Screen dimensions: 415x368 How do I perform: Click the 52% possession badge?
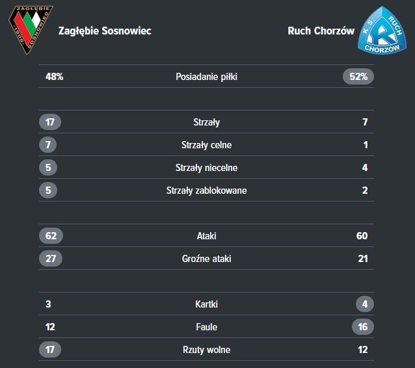point(358,77)
